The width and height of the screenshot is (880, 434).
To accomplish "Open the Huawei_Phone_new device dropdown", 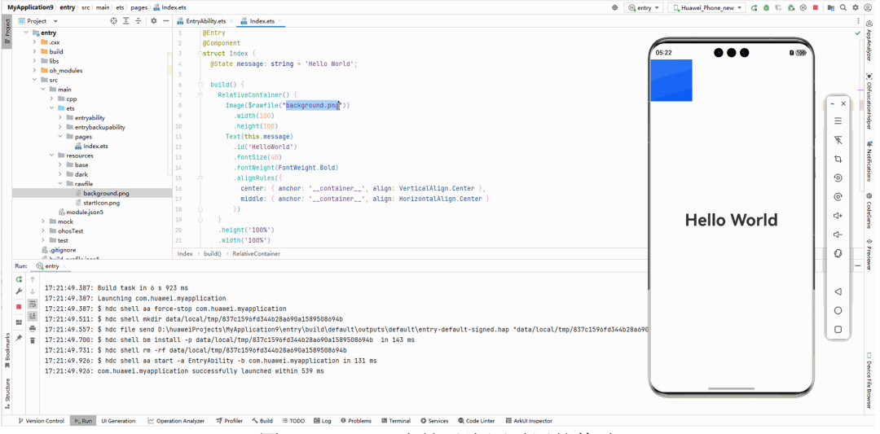I will (x=706, y=7).
